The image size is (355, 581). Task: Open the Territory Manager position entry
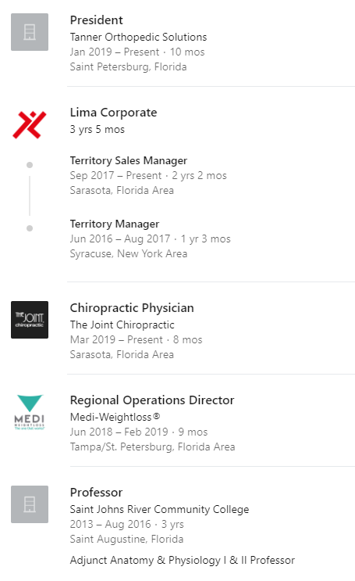point(115,224)
